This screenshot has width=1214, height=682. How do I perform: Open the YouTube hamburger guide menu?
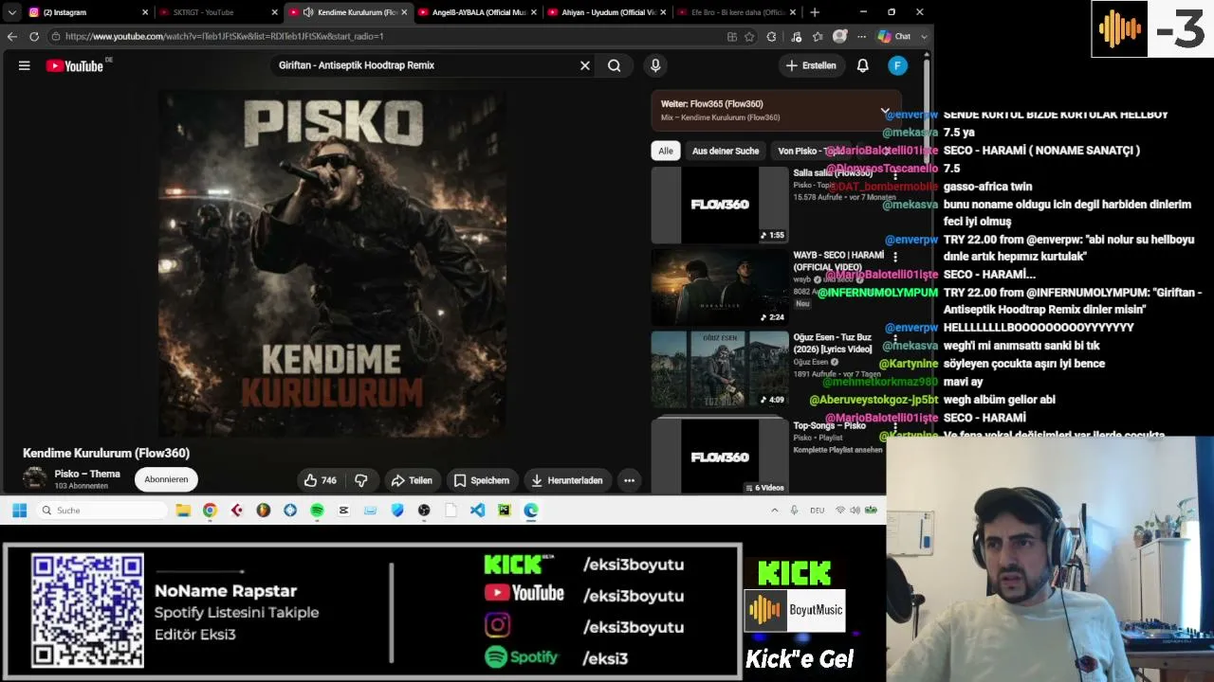[x=25, y=65]
